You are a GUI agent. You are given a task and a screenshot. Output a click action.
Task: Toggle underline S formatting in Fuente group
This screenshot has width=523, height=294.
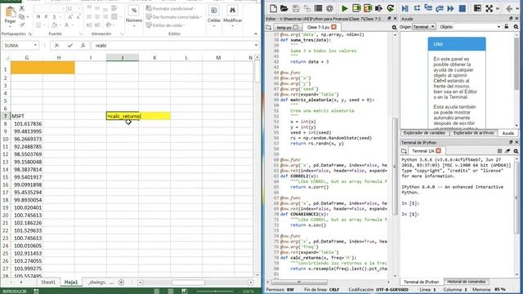[x=55, y=16]
